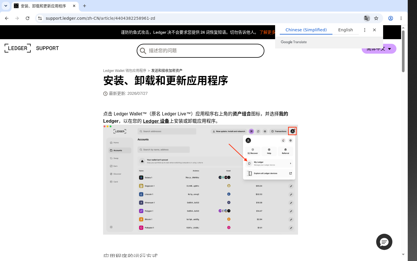The image size is (417, 261).
Task: Click the scrollbar down arrow
Action: (x=403, y=255)
